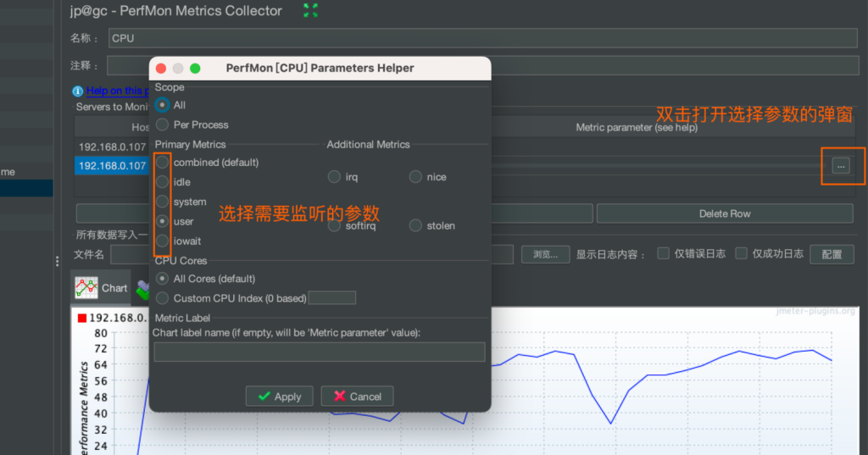Select the softirq additional metric
This screenshot has height=455, width=868.
[334, 226]
